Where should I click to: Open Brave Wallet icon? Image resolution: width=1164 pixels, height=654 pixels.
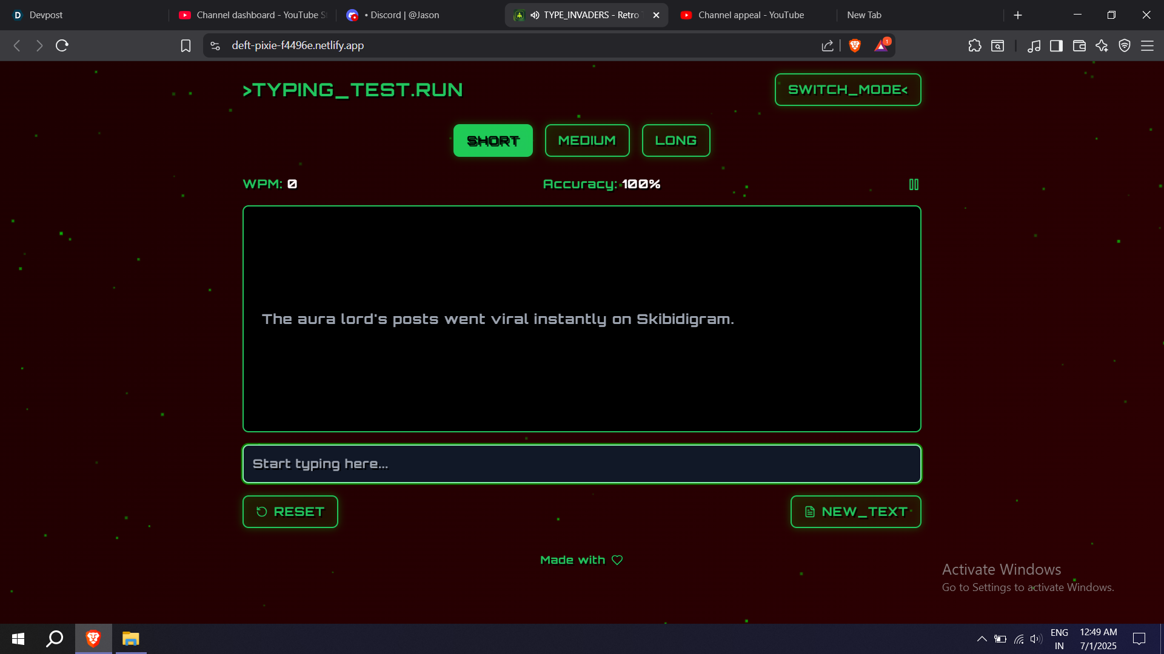pyautogui.click(x=1079, y=45)
